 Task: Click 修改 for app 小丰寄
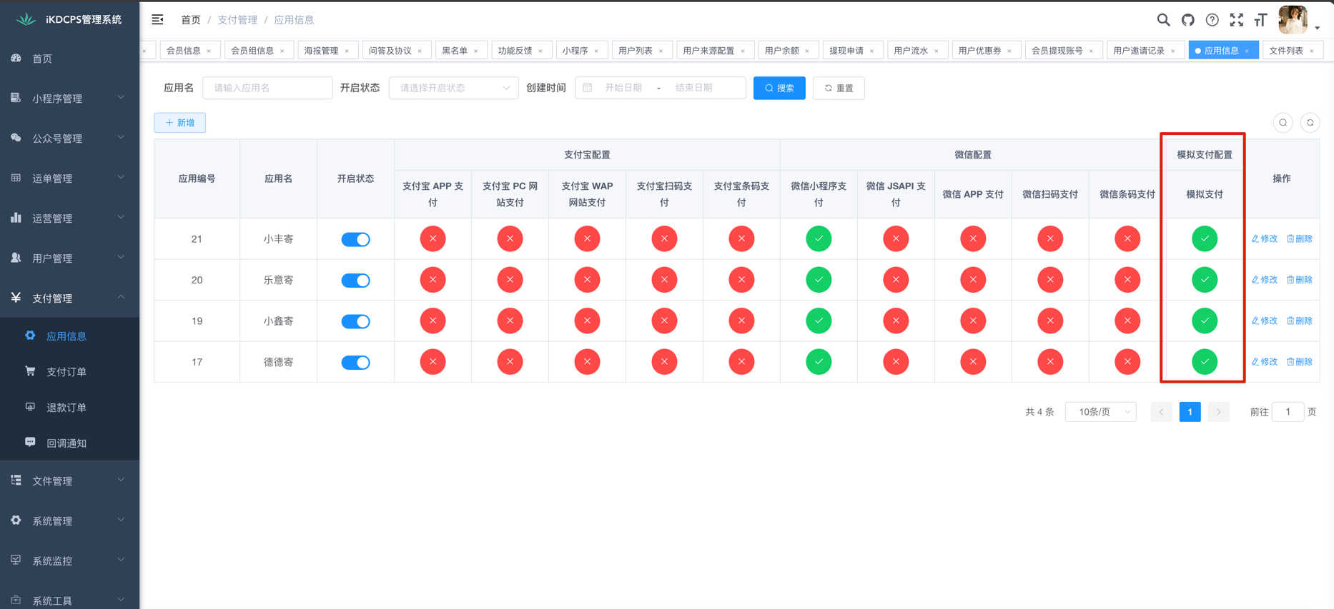pos(1265,239)
